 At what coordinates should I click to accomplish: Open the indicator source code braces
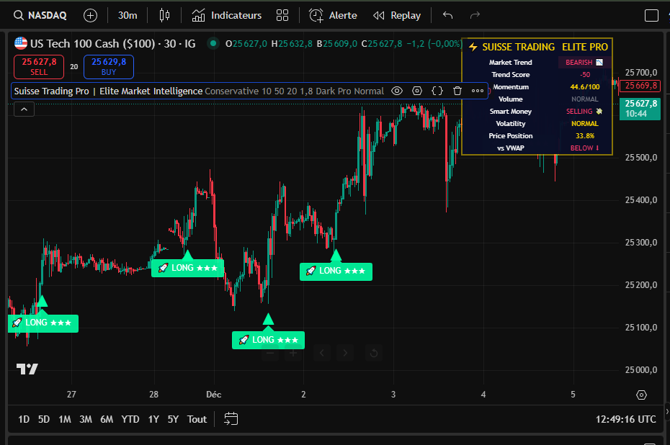pos(437,91)
